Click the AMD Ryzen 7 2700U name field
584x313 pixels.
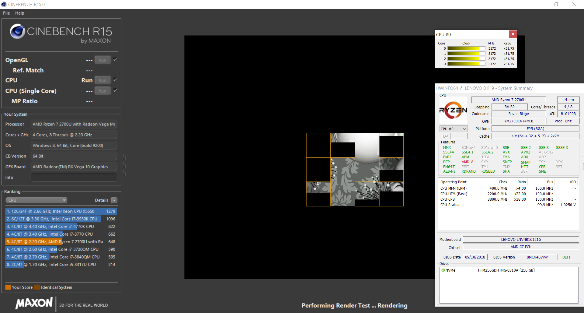509,100
